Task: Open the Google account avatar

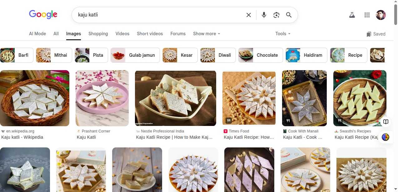Action: (x=381, y=15)
